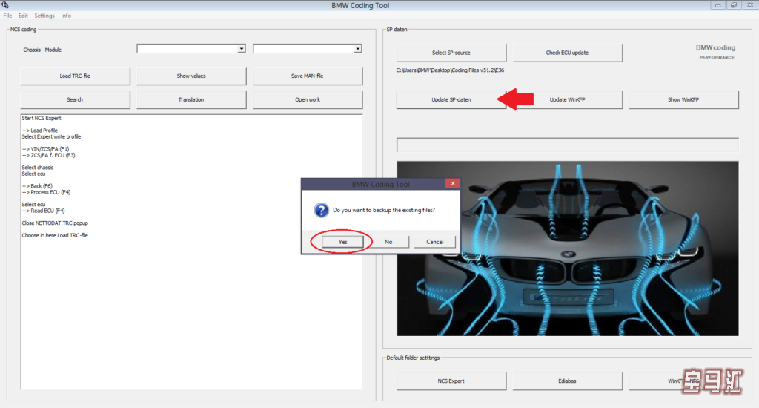The height and width of the screenshot is (408, 759).
Task: Click '--> Load Profile' log line
Action: [x=40, y=131]
